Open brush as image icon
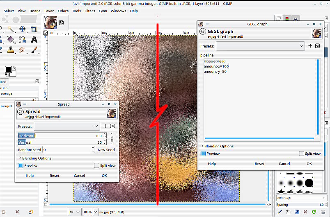This screenshot has height=217, width=330. [323, 212]
